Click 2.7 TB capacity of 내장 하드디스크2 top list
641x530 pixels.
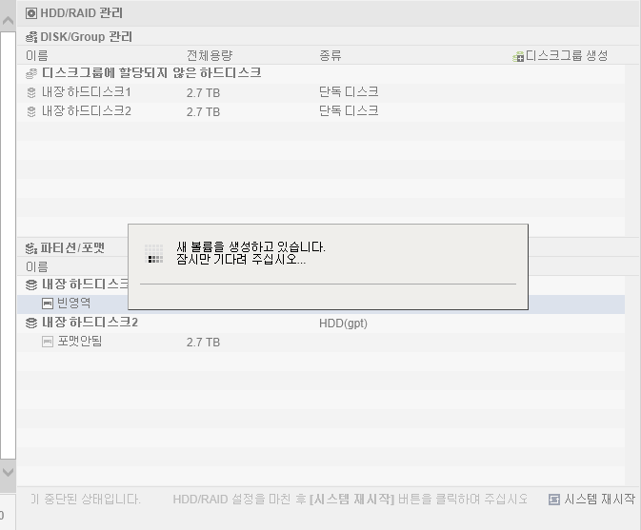(x=203, y=112)
